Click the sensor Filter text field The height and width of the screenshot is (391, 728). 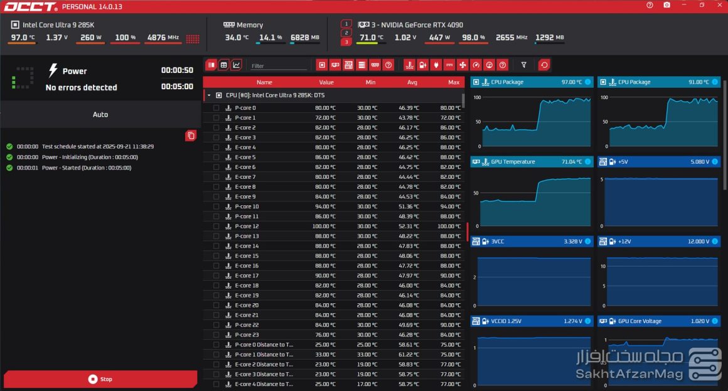(279, 65)
